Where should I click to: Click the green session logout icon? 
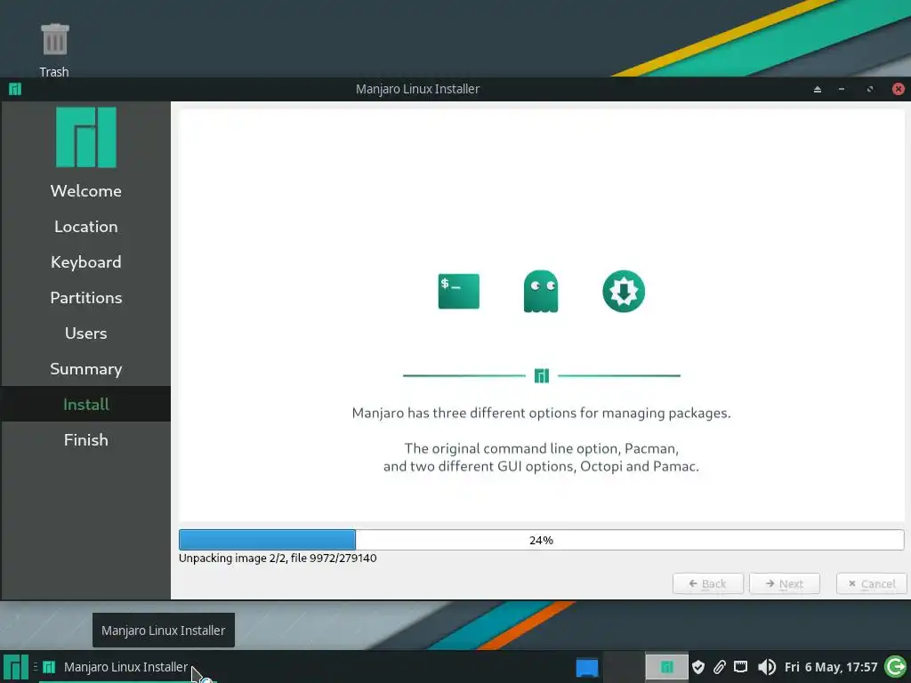click(x=895, y=667)
